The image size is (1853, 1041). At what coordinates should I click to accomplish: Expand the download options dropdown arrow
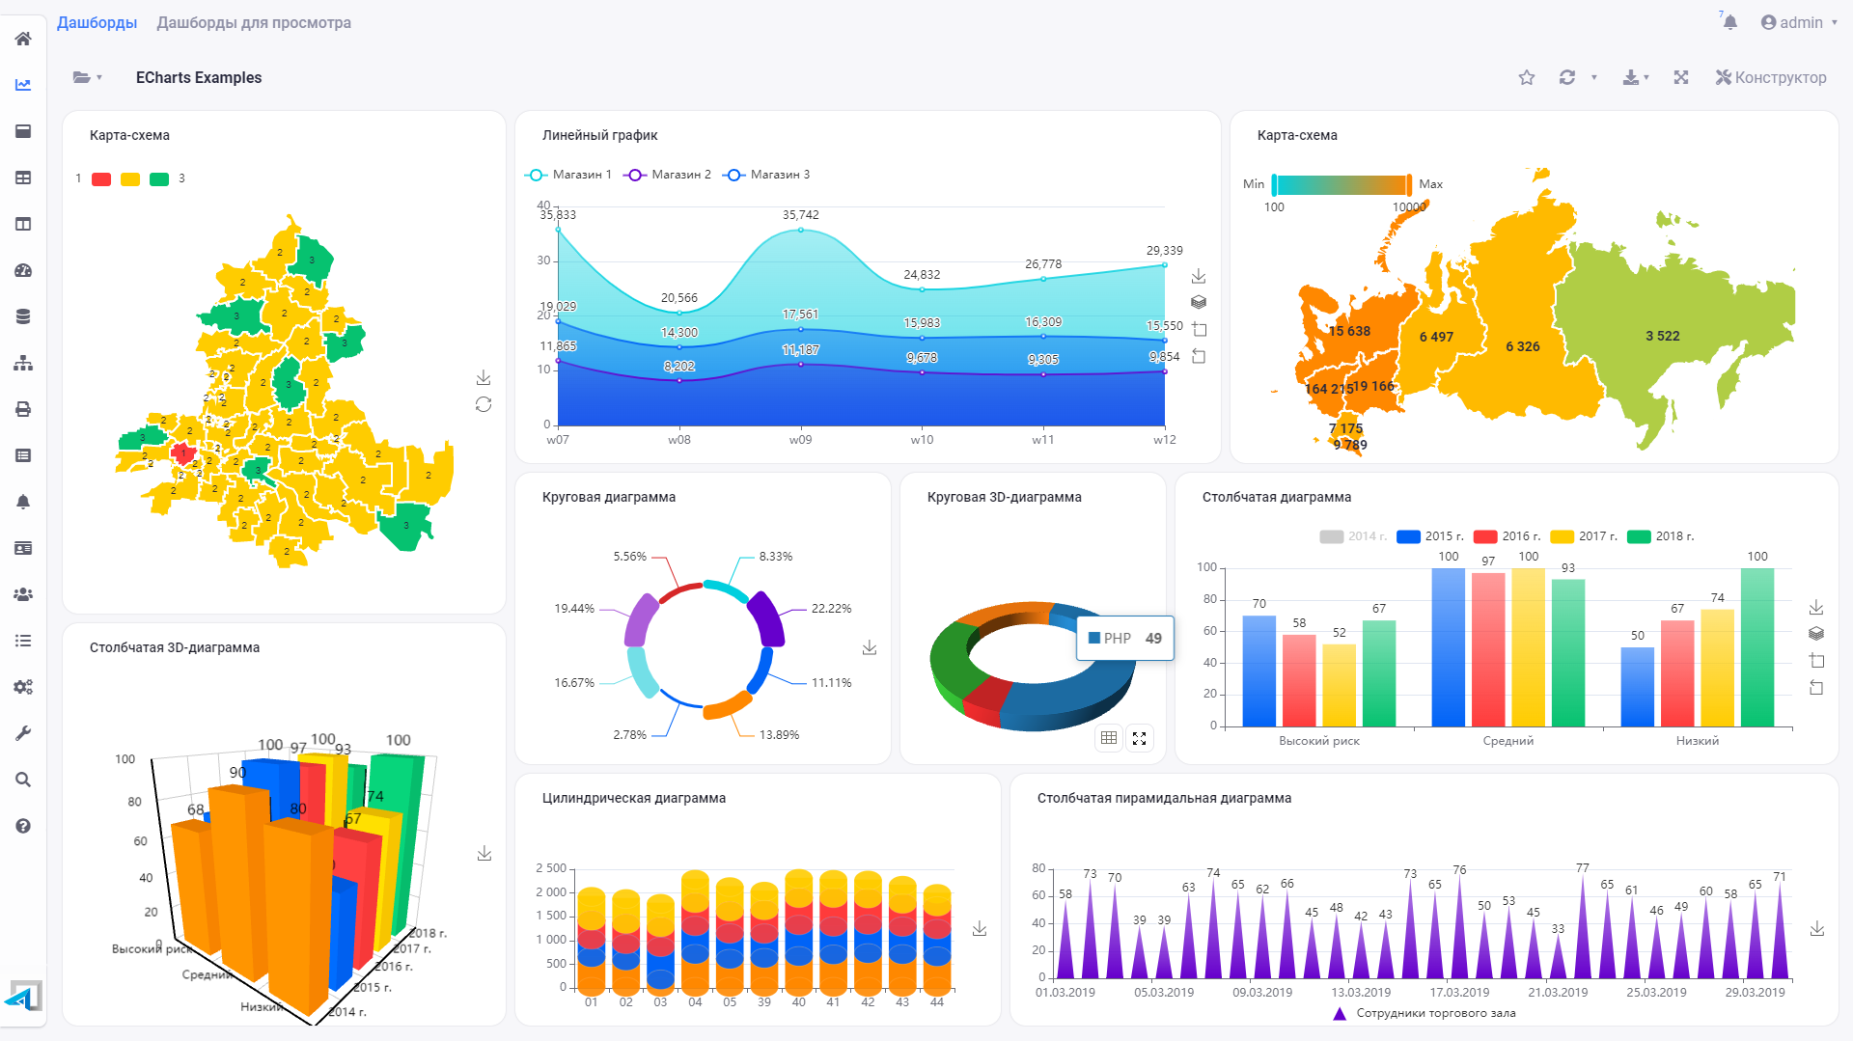[x=1646, y=77]
